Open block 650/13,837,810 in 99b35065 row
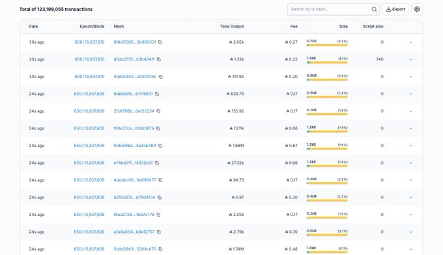 pos(89,42)
